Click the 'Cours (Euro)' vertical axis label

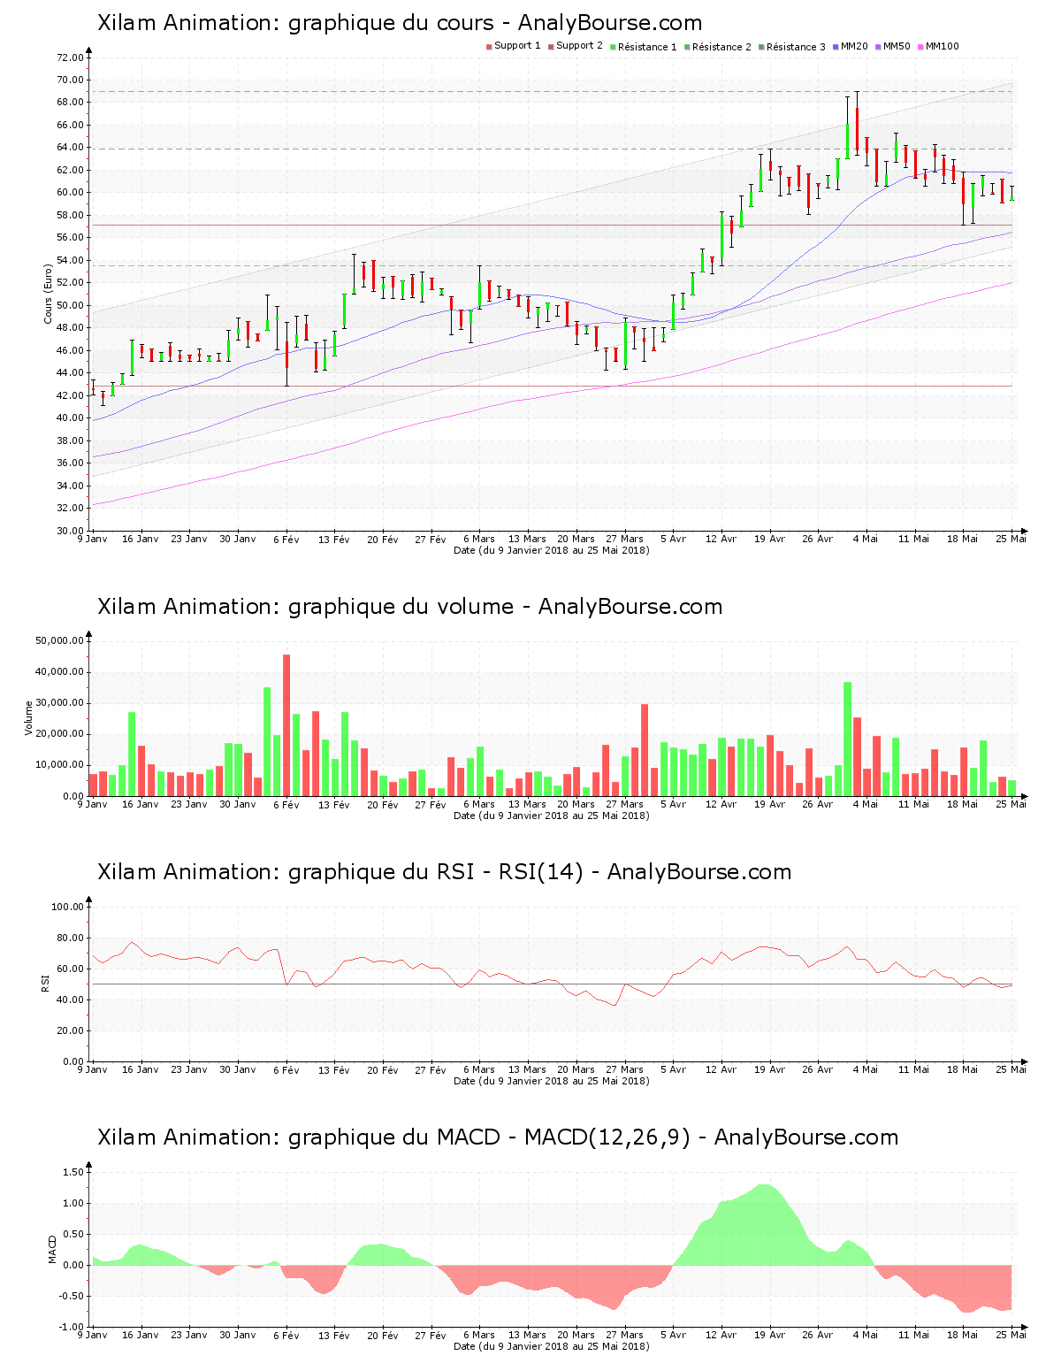(48, 294)
